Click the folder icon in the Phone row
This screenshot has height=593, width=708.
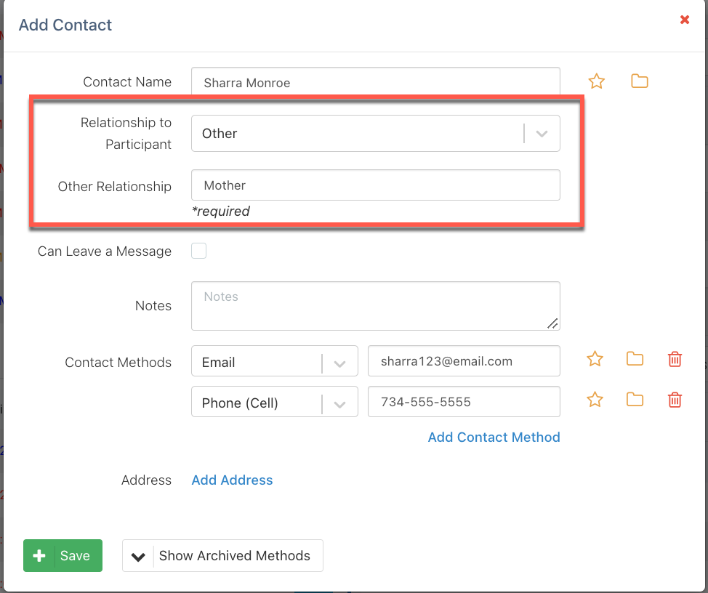[635, 400]
